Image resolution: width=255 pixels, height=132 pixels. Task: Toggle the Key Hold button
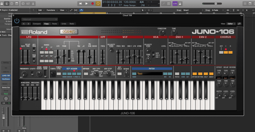pyautogui.click(x=119, y=74)
